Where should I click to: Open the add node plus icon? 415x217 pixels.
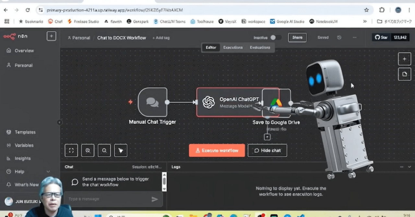[404, 59]
